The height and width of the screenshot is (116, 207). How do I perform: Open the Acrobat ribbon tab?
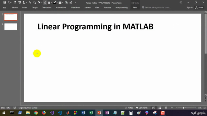(107, 8)
